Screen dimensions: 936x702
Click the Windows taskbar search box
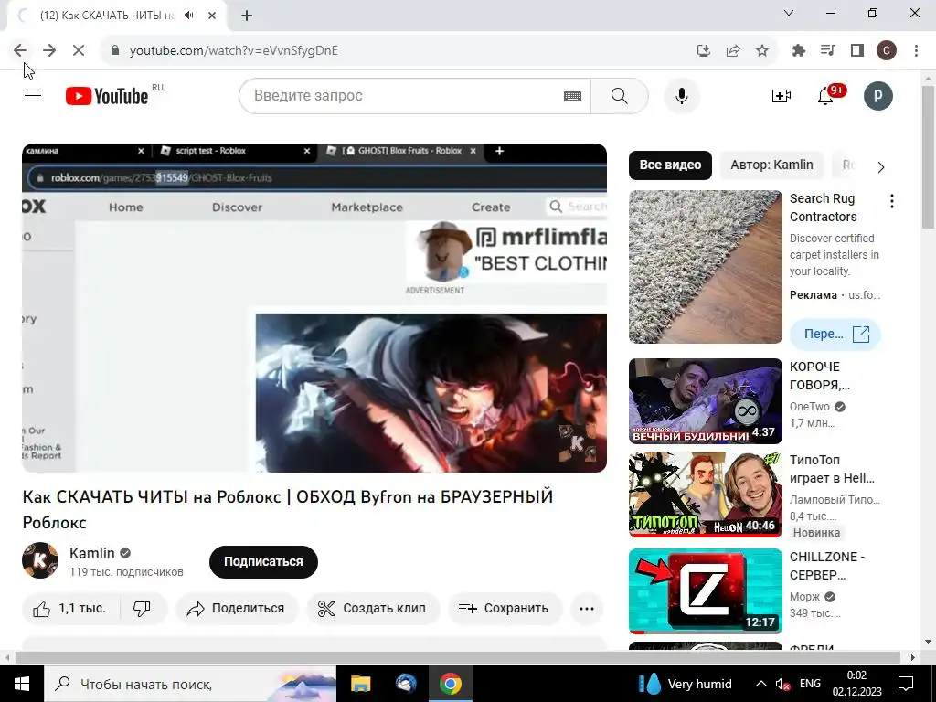coord(190,684)
